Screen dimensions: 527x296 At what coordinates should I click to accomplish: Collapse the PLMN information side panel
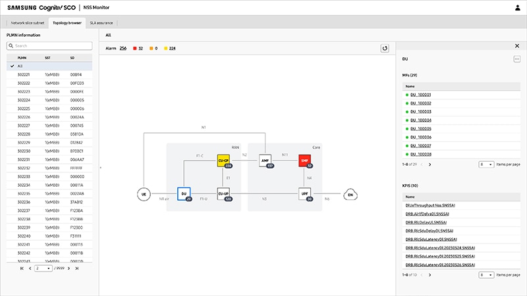click(x=101, y=168)
